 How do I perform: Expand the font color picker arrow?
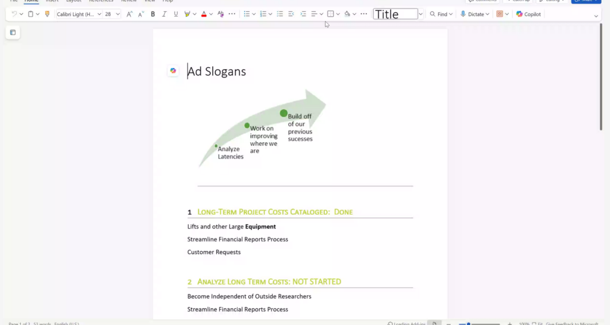coord(211,14)
